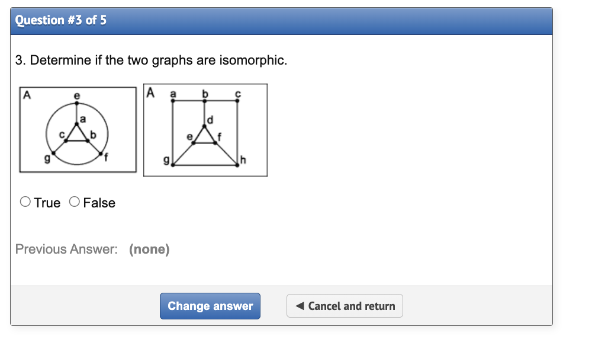Select the True radio button

click(25, 201)
